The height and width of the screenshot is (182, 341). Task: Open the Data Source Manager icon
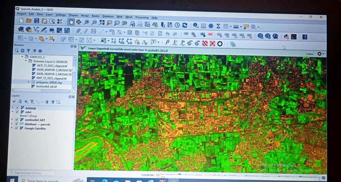point(21,29)
